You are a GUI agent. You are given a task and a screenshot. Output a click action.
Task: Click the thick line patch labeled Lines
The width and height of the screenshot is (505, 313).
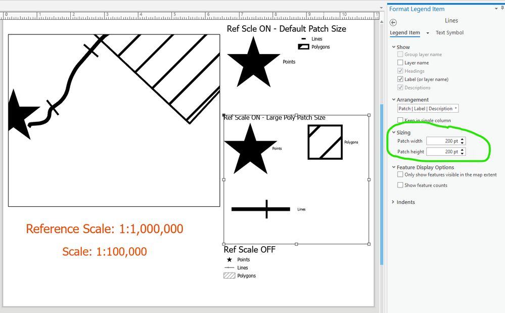[x=260, y=209]
